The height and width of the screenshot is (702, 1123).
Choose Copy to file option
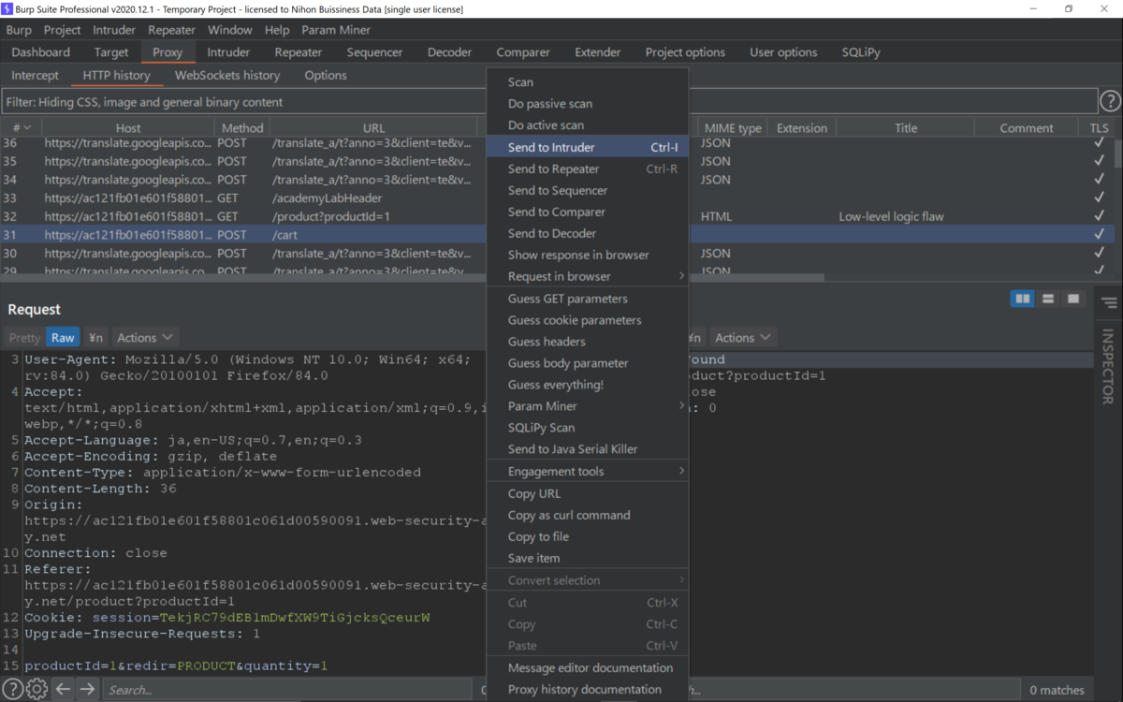click(588, 536)
